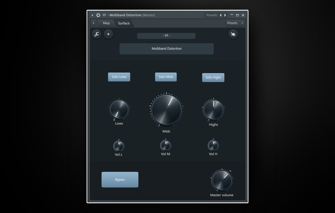Viewport: 335px width, 213px height.
Task: Click the Multiband Distortion title panel
Action: [166, 49]
